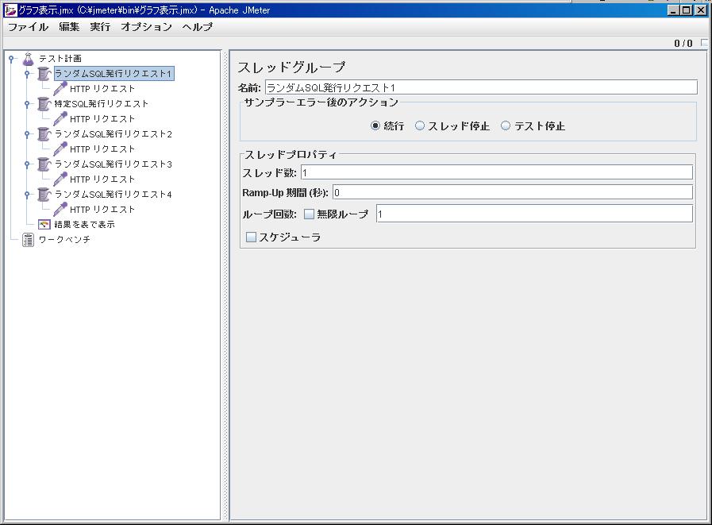This screenshot has width=712, height=525.
Task: Select the ランダムSQL発行リクエスト2 tree label
Action: pos(114,134)
